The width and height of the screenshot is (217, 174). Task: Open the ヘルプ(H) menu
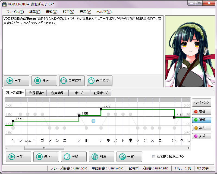pos(104,12)
